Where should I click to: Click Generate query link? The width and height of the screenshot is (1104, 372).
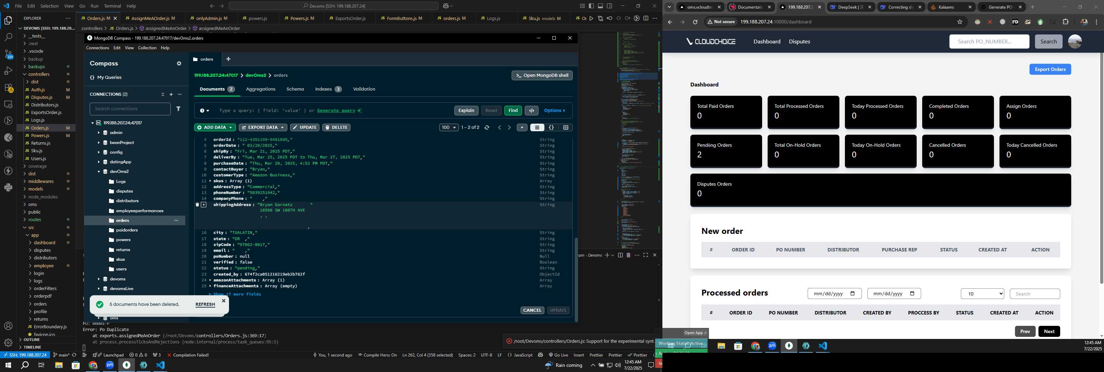336,111
